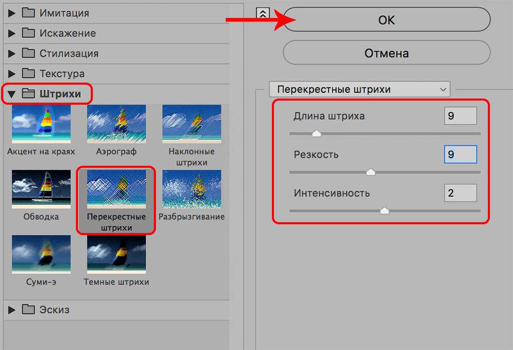
Task: Cancel the dialog with Отмена
Action: click(x=386, y=52)
